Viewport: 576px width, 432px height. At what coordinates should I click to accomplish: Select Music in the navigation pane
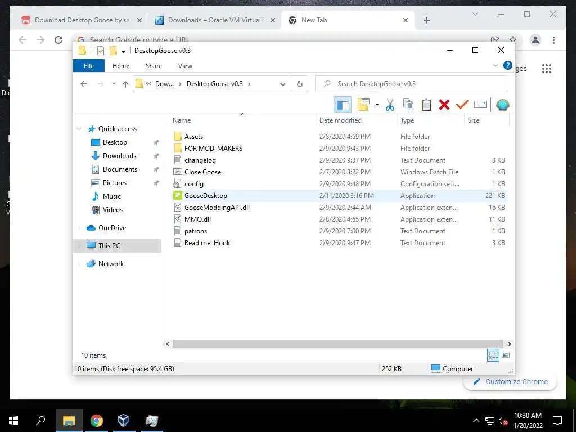[112, 196]
